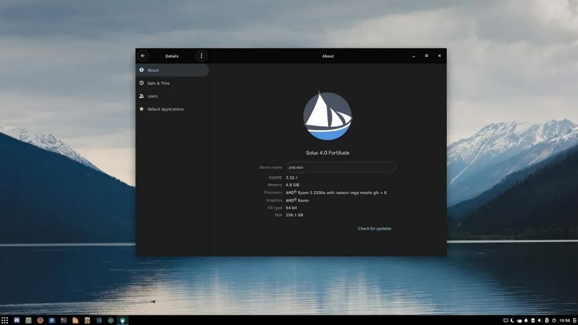Click the Bluetooth tray icon
This screenshot has width=578, height=325.
coord(547,320)
